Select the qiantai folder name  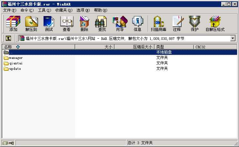16,63
